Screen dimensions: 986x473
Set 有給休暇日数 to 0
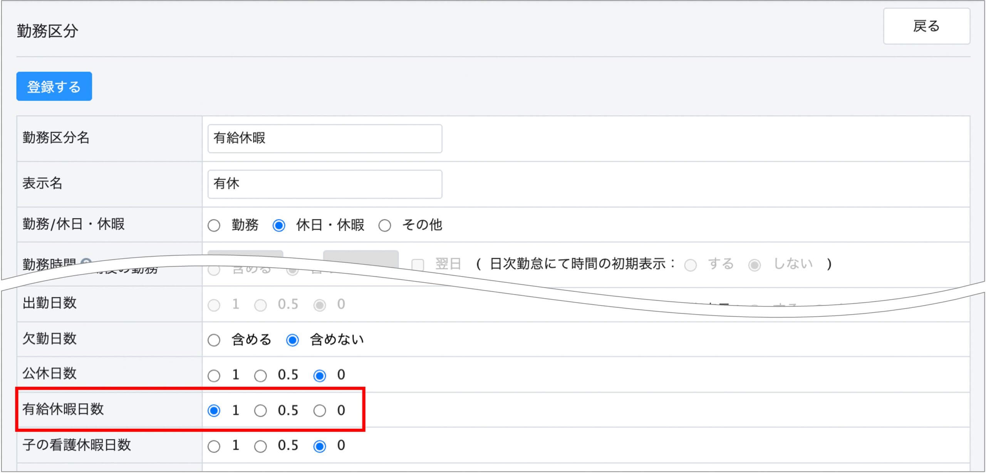(319, 411)
